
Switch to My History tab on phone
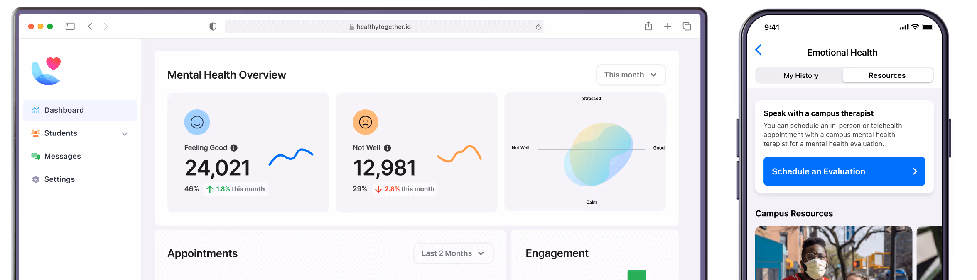(801, 75)
